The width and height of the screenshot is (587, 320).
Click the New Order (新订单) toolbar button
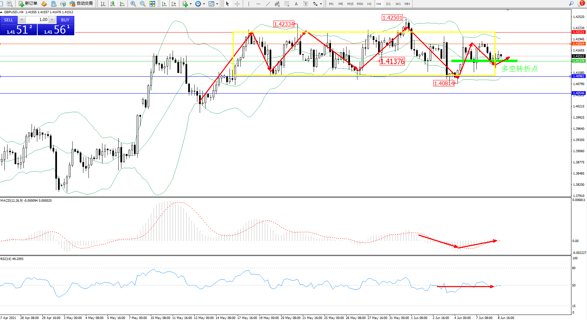[28, 4]
